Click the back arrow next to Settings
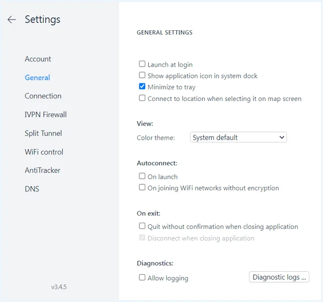The height and width of the screenshot is (302, 323). [12, 20]
